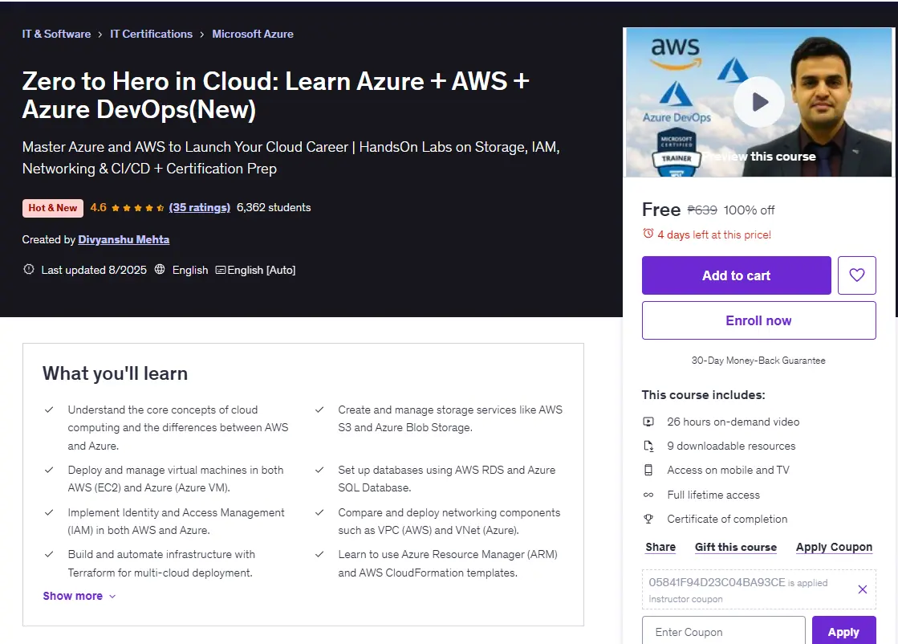Click the 30-Day Money-Back Guarantee text

758,361
